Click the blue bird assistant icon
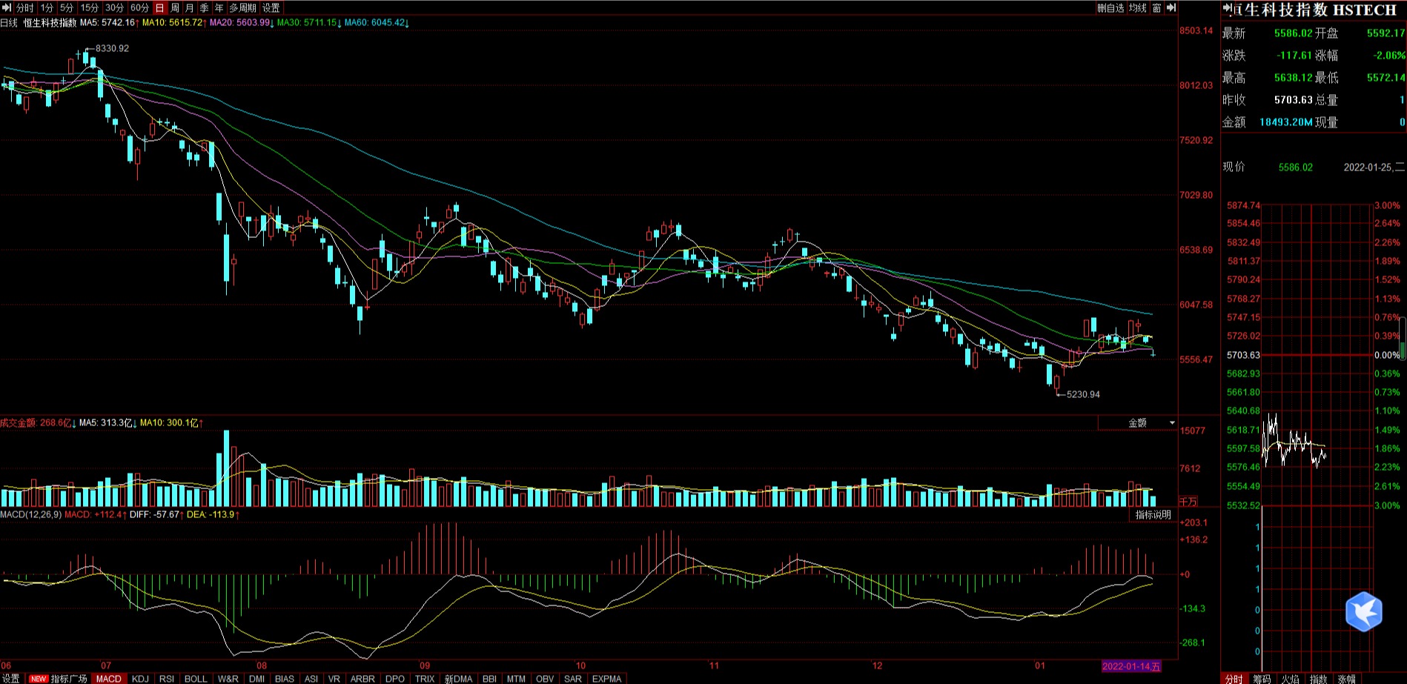Viewport: 1407px width, 684px height. pyautogui.click(x=1364, y=611)
